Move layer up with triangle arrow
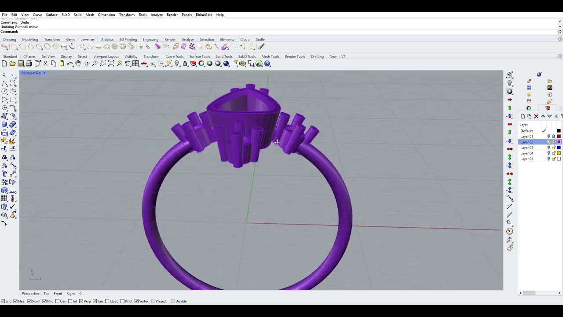The width and height of the screenshot is (563, 317). (543, 116)
